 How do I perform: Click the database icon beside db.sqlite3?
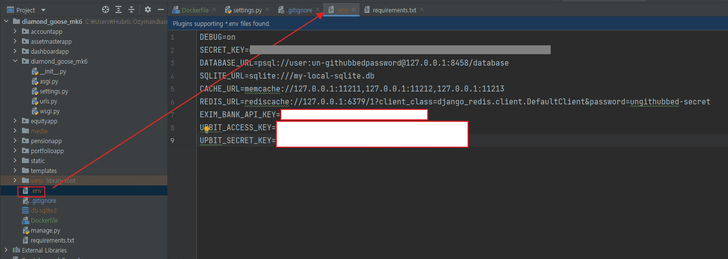(26, 210)
